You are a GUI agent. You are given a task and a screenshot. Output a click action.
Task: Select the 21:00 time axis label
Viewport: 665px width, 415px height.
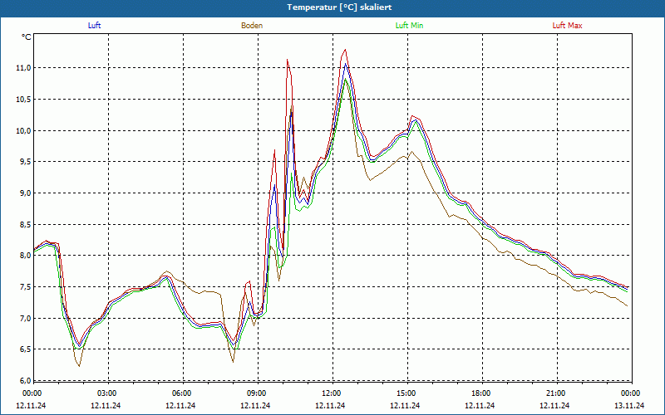pos(555,393)
